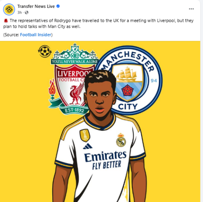Click the You'll Never Walk Alone banner
The image size is (203, 202).
pyautogui.click(x=75, y=61)
